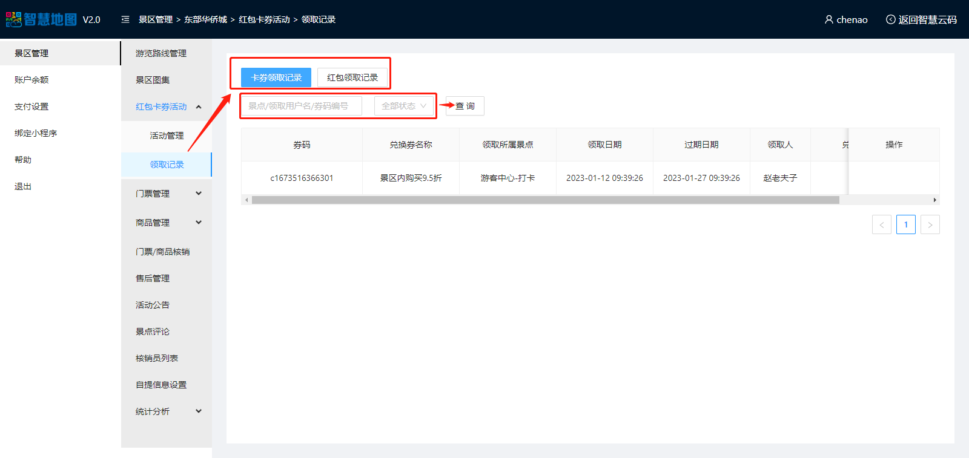Viewport: 969px width, 458px height.
Task: Toggle the sidebar collapse hamburger icon
Action: (125, 19)
